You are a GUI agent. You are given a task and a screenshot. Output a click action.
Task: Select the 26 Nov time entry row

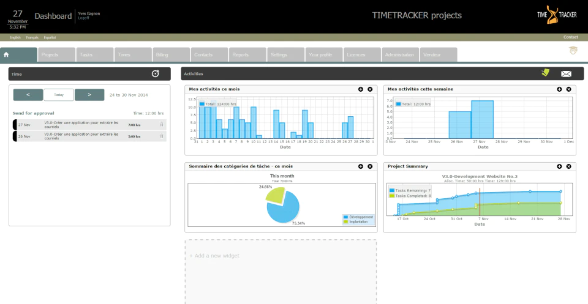coord(89,136)
